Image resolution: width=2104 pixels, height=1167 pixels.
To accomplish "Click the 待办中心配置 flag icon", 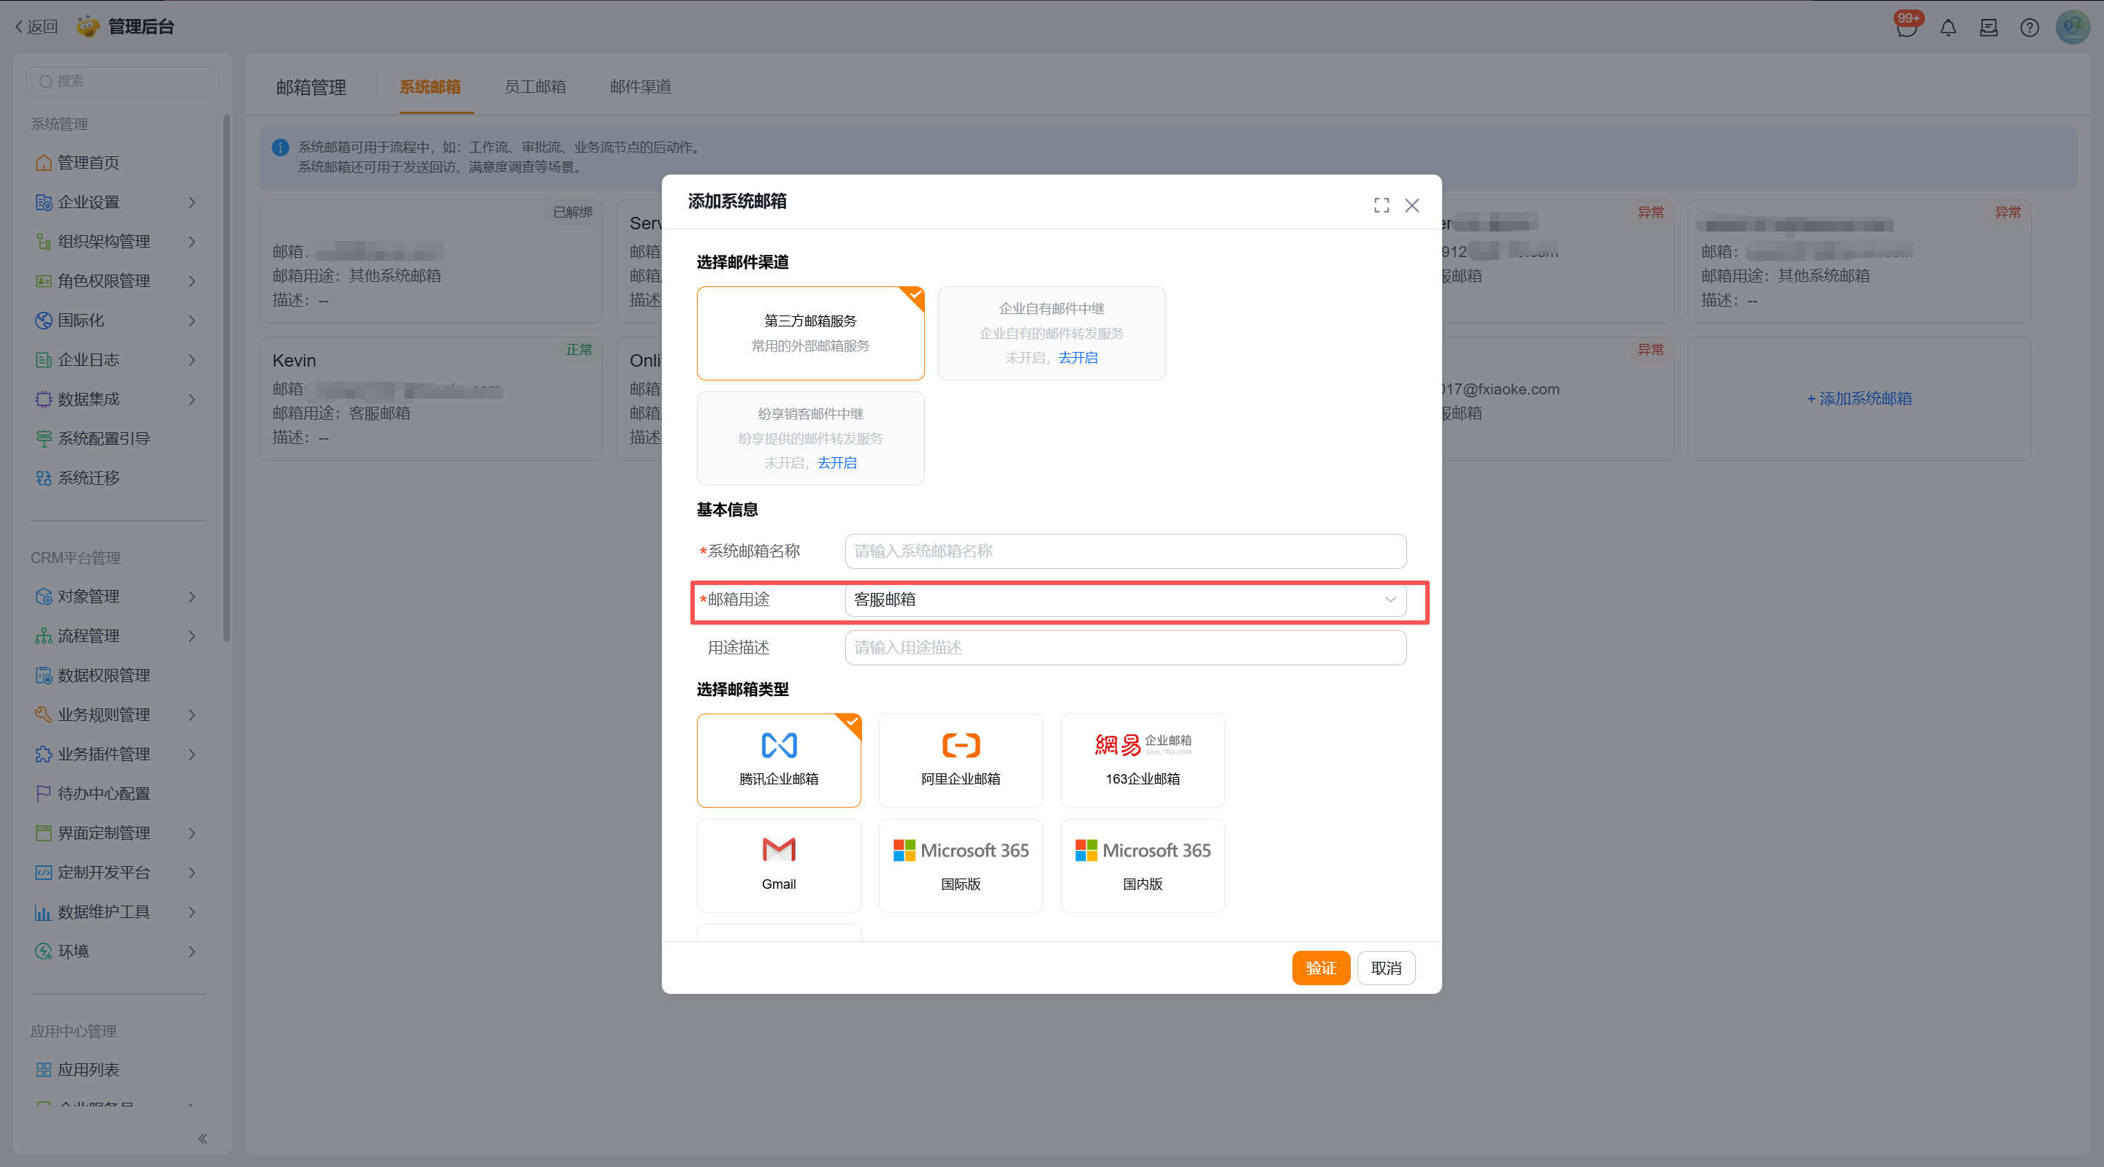I will point(43,794).
